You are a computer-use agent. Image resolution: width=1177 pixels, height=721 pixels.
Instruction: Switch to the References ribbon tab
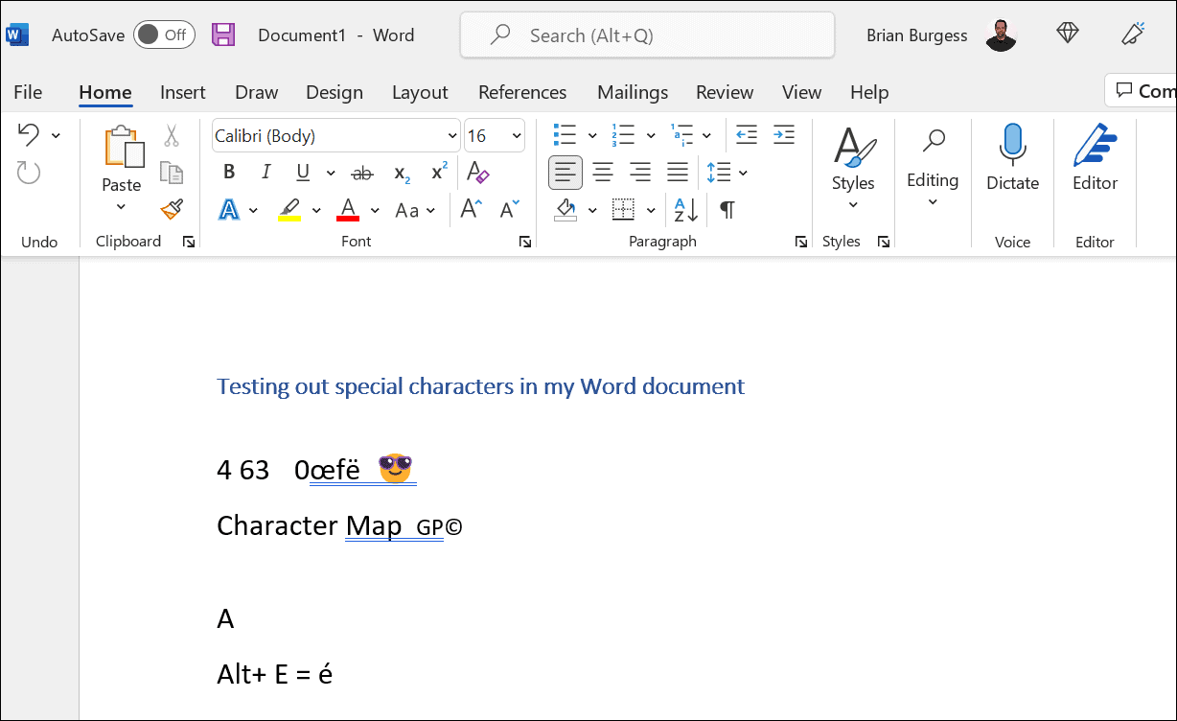pos(522,92)
